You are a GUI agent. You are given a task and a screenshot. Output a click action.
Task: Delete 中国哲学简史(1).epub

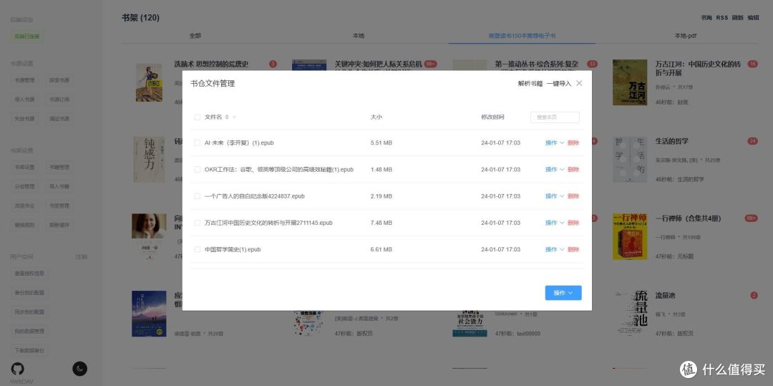573,249
